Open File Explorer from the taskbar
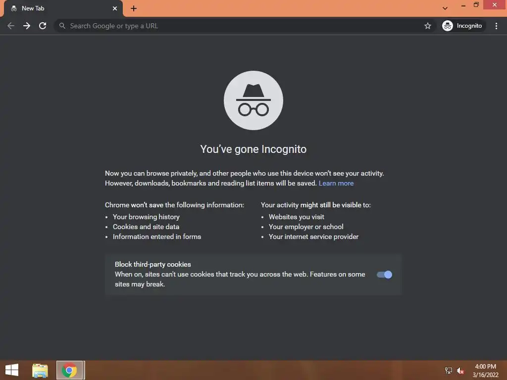 click(40, 370)
